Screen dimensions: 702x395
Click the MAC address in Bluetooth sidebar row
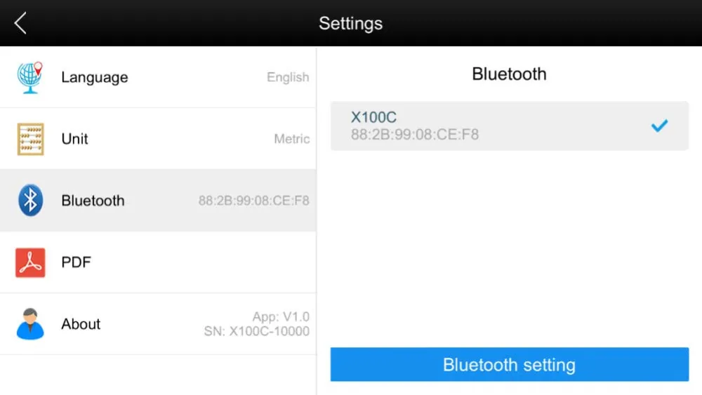(253, 201)
